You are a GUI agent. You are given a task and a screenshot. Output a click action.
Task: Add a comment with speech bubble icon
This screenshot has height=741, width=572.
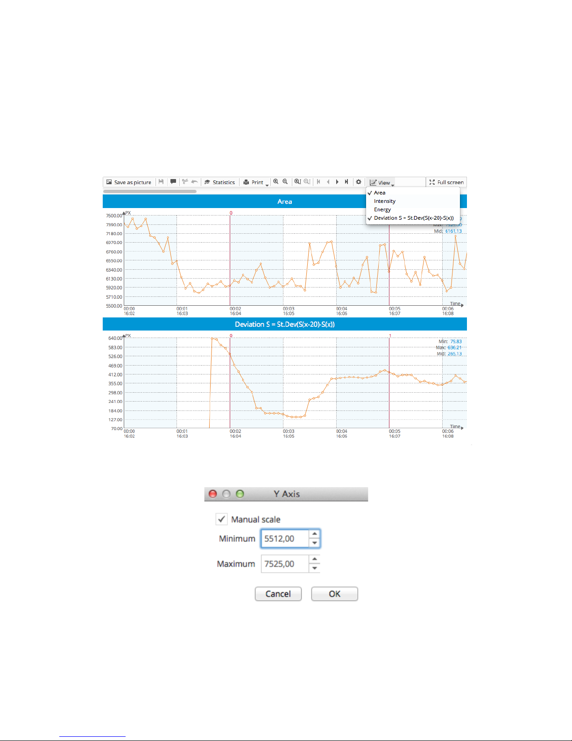(x=173, y=182)
